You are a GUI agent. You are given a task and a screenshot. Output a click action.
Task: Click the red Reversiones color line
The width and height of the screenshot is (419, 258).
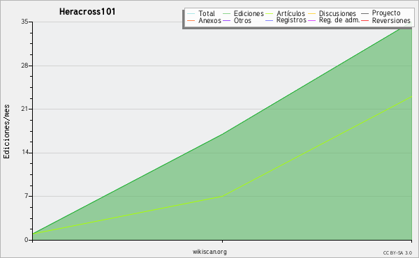[365, 20]
